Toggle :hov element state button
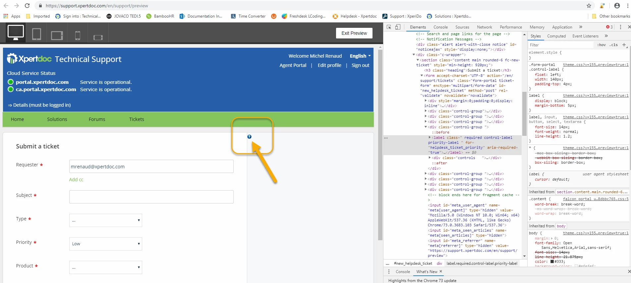 click(601, 45)
